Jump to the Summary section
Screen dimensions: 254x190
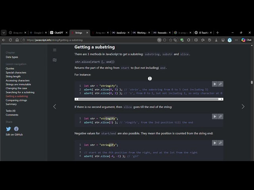click(11, 104)
